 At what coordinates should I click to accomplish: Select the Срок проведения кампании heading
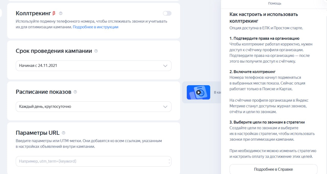coord(54,51)
